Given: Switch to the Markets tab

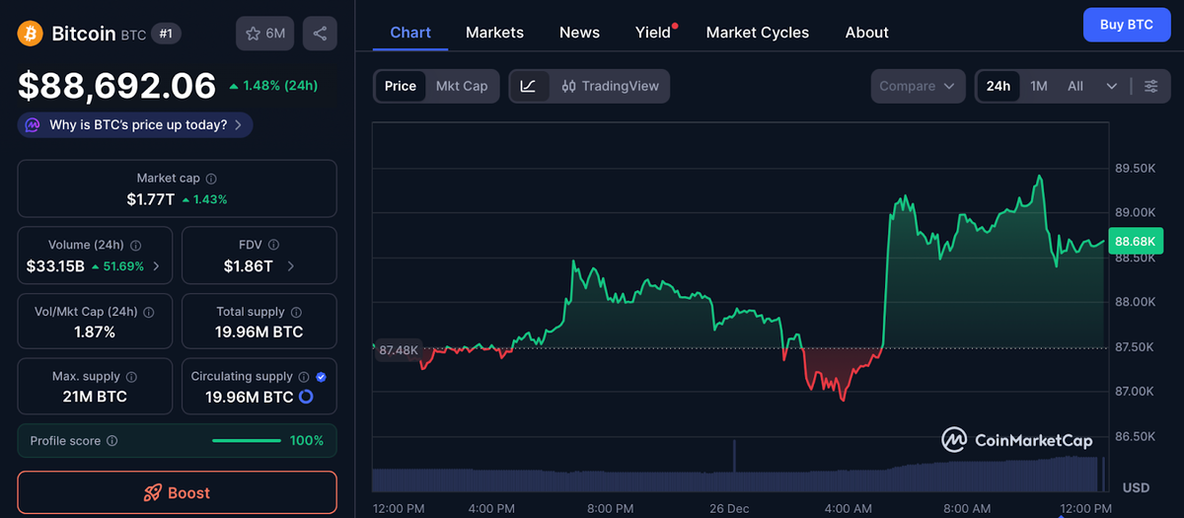Looking at the screenshot, I should (494, 33).
